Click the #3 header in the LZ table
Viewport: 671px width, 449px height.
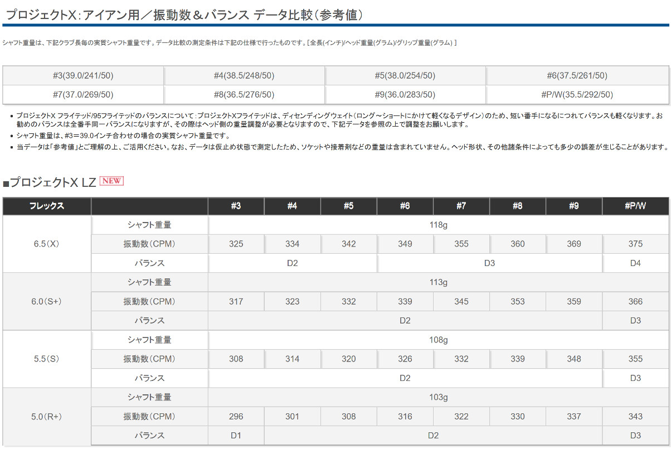(x=236, y=206)
